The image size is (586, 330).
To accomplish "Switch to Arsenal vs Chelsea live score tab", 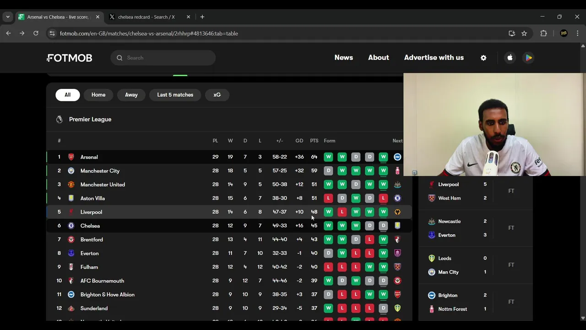I will pos(58,17).
